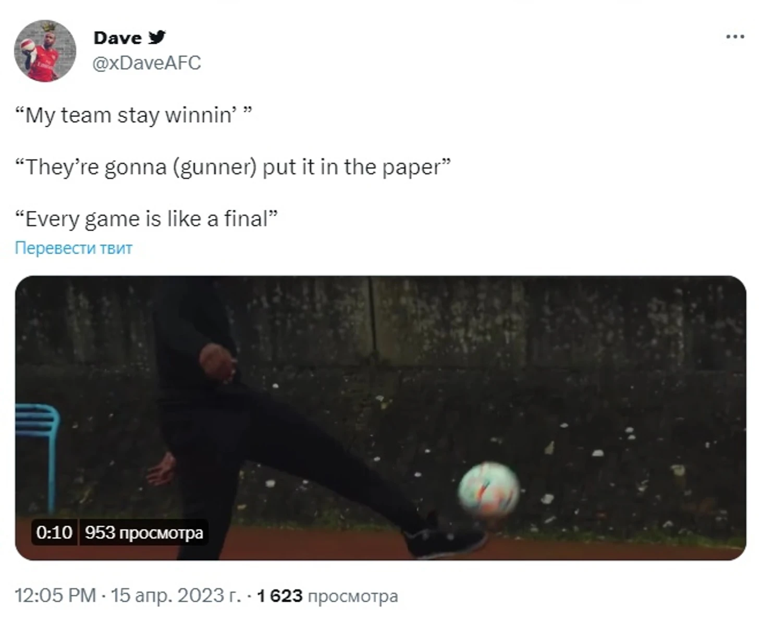761x620 pixels.
Task: Click the 15 апр. 2023 г. date
Action: click(x=176, y=595)
